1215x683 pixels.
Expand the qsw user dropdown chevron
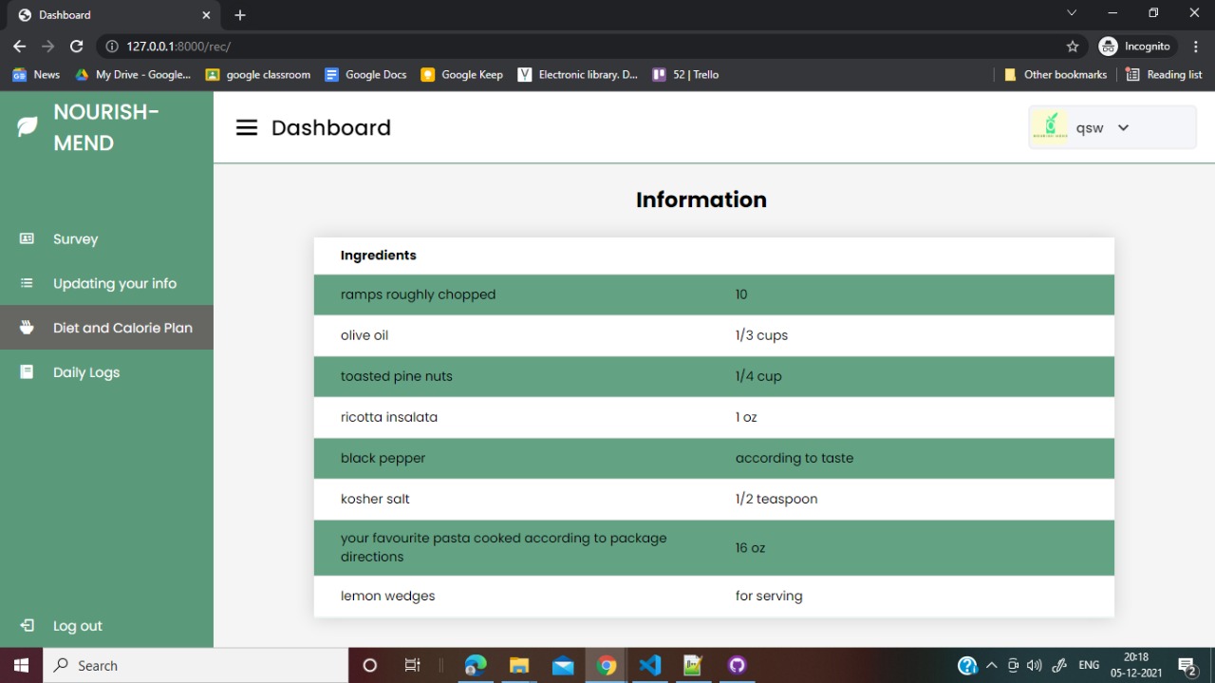point(1123,127)
